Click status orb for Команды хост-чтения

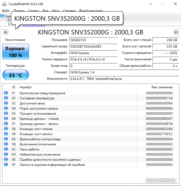pos(6,129)
